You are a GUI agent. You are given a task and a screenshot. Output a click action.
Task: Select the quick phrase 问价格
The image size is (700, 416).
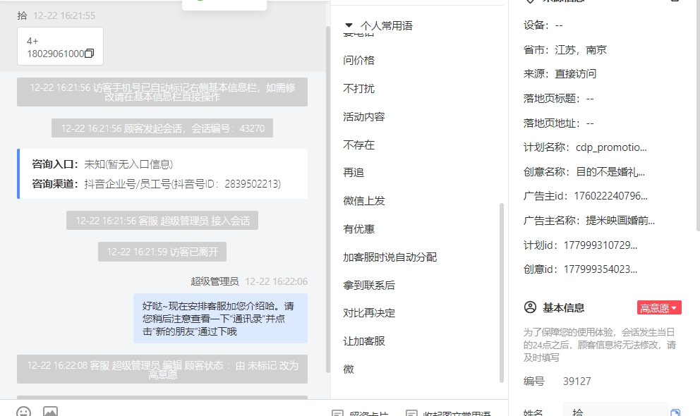[359, 60]
